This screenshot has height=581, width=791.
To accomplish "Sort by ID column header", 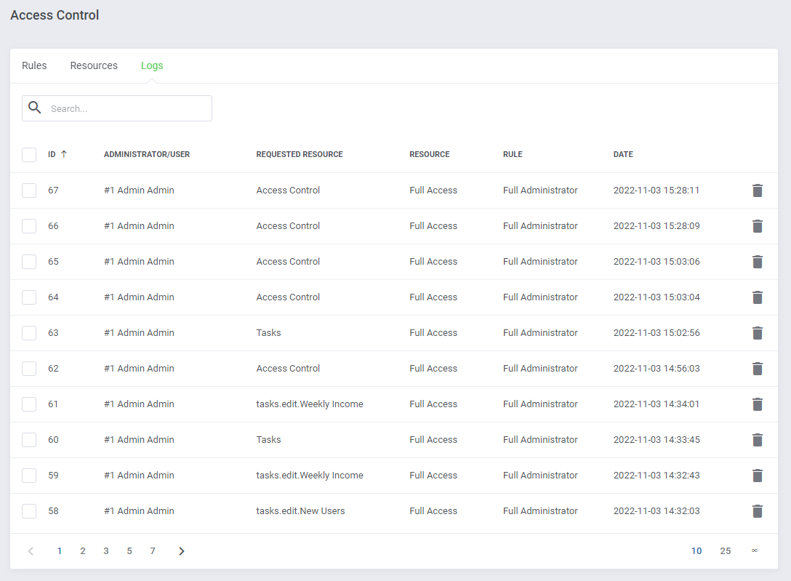I will pos(52,154).
